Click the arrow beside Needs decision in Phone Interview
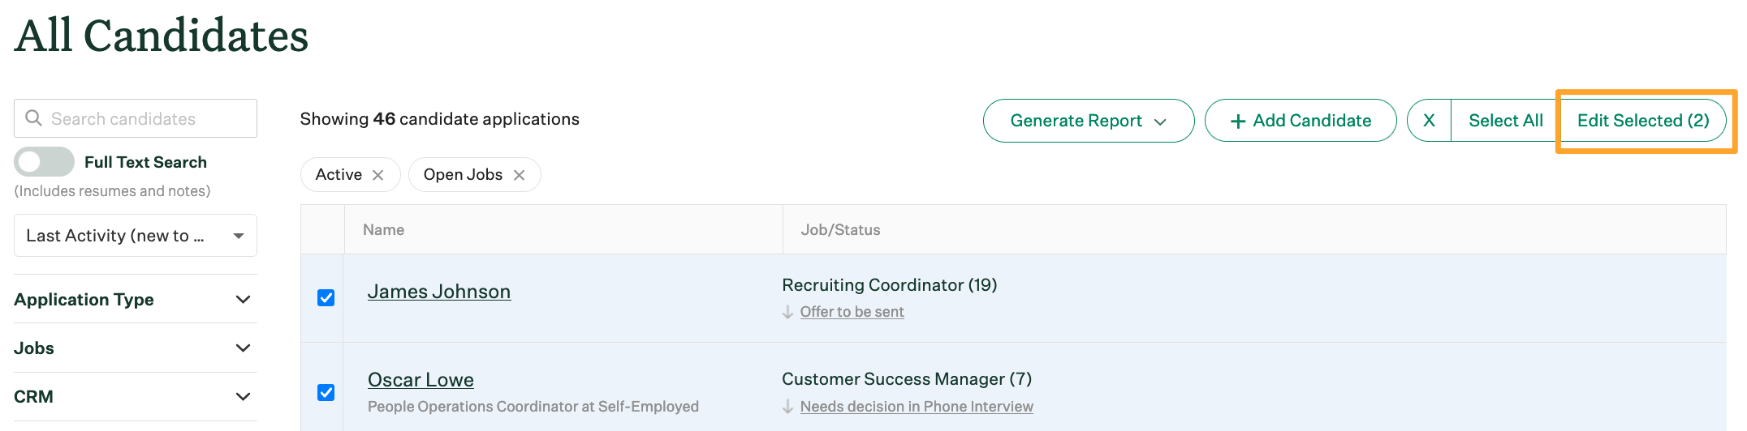 pyautogui.click(x=787, y=407)
